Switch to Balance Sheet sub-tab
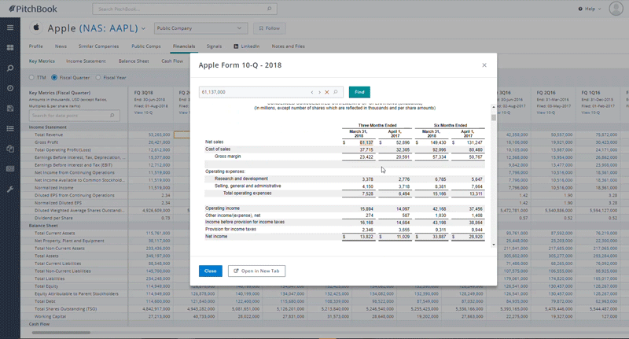The width and height of the screenshot is (629, 339). pos(134,61)
